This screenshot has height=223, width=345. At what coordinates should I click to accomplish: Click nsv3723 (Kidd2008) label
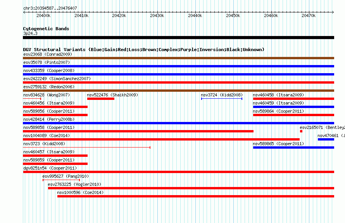44,144
